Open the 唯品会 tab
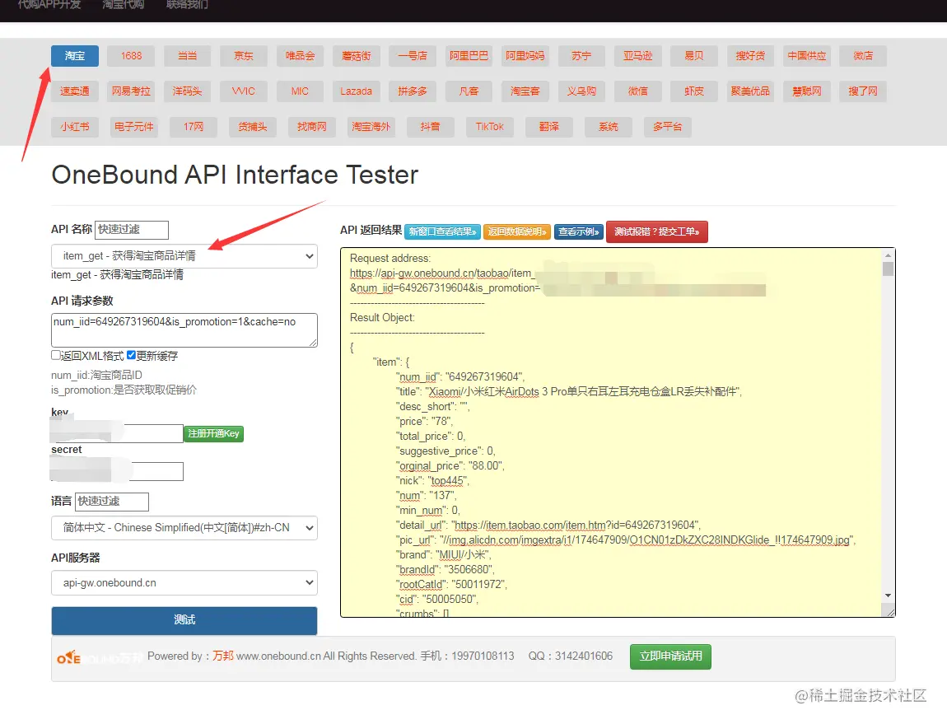 point(301,56)
